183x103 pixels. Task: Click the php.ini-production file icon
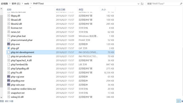click(9, 56)
